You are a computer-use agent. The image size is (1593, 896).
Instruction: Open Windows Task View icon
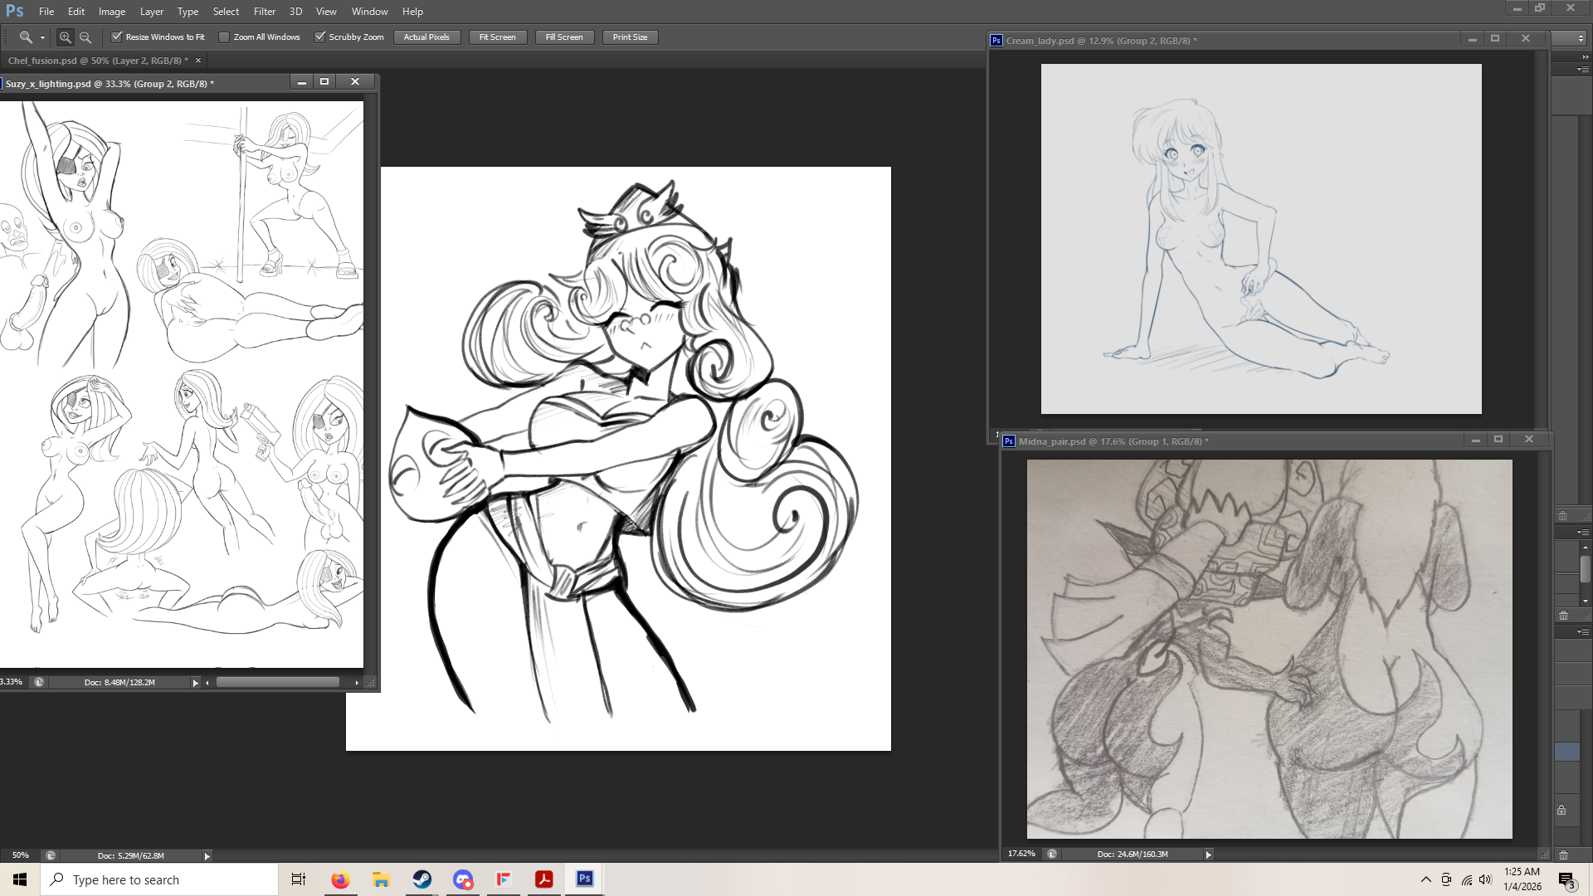(299, 879)
